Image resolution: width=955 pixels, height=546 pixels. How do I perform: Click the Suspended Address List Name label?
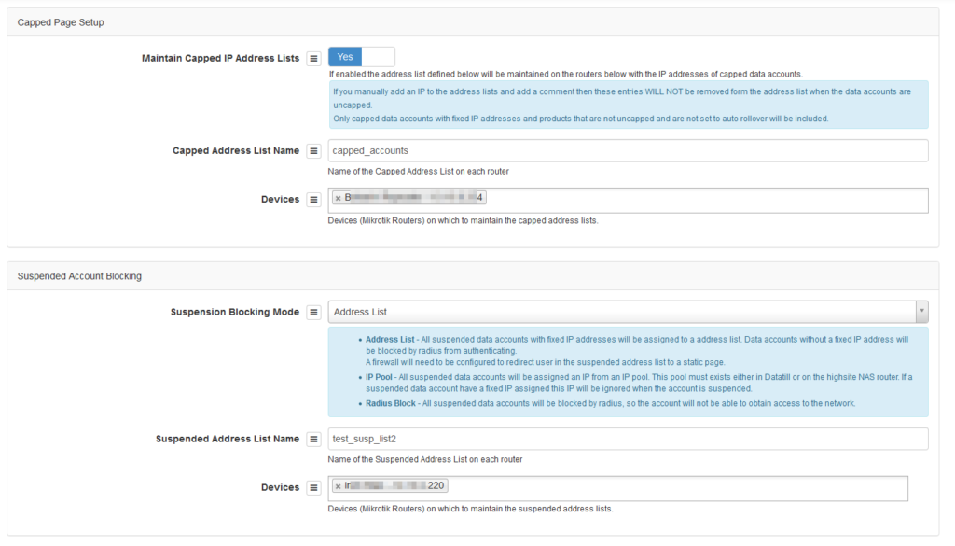[228, 439]
